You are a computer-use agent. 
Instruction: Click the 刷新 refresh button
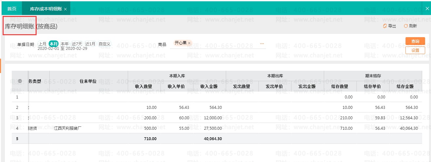point(410,26)
